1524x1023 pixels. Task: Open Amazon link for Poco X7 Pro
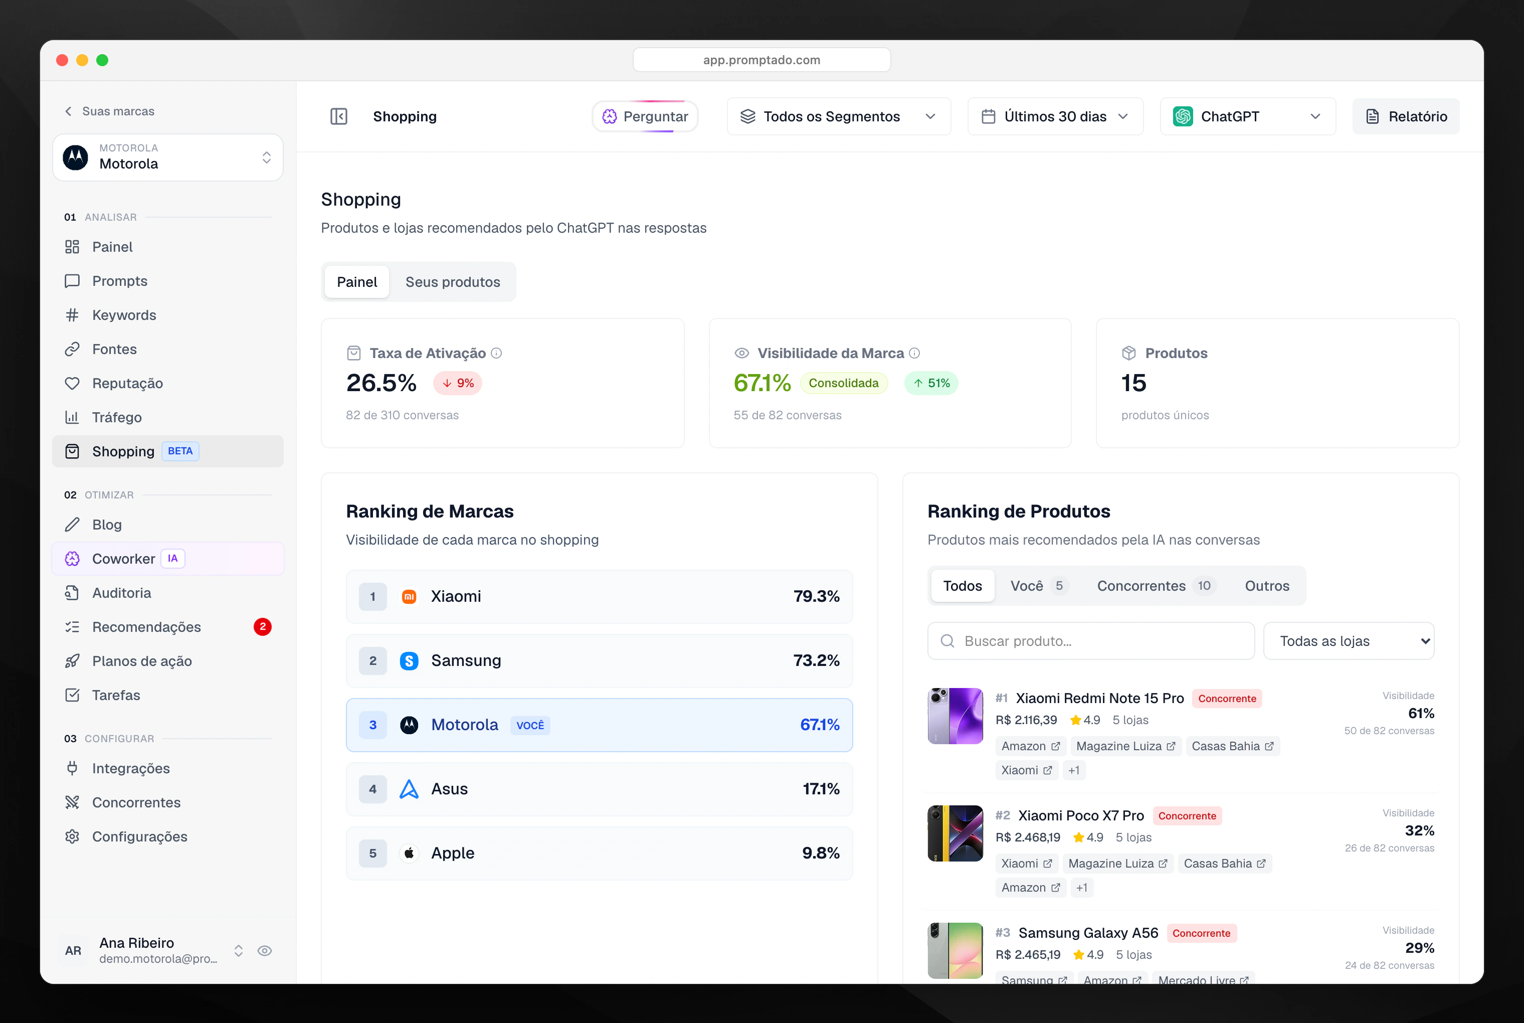[1030, 887]
